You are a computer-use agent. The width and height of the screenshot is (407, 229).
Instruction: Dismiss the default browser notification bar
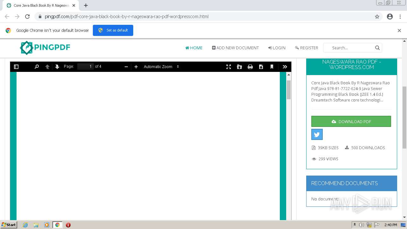pos(399,31)
